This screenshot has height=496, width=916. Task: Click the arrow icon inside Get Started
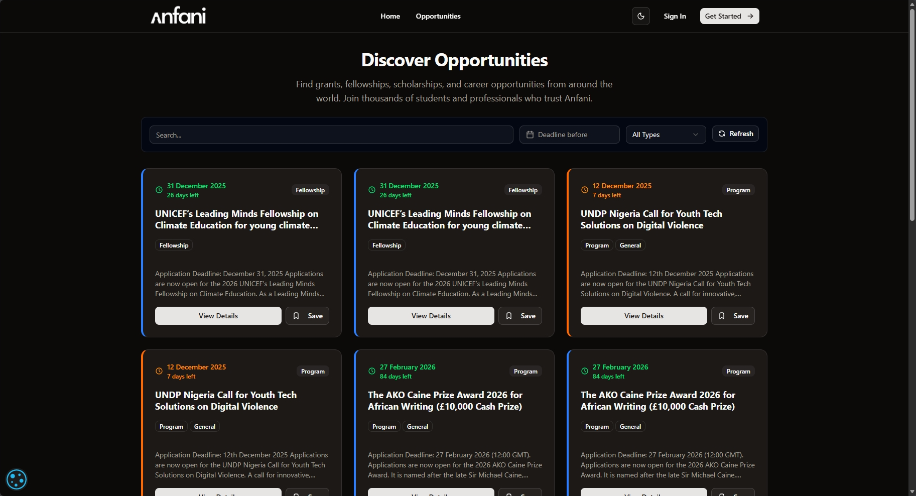(750, 16)
